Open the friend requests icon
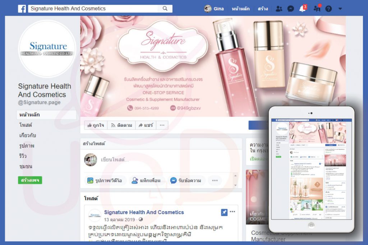Screen dimensions: 368x245 (x=279, y=9)
